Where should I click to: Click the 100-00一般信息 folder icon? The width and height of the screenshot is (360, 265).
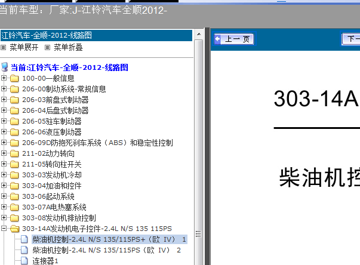tap(14, 78)
